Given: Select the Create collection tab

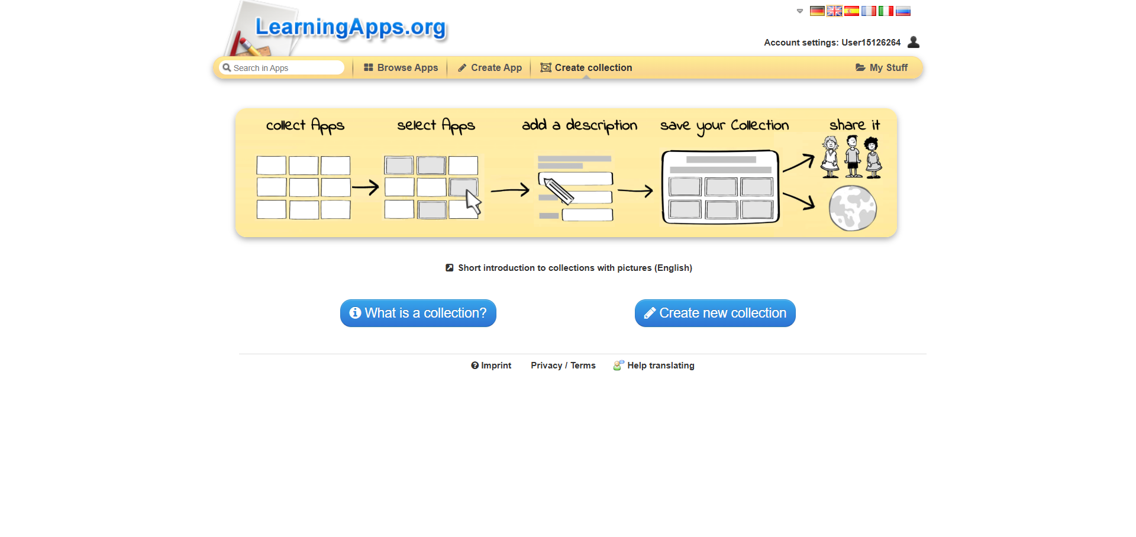Looking at the screenshot, I should coord(586,68).
